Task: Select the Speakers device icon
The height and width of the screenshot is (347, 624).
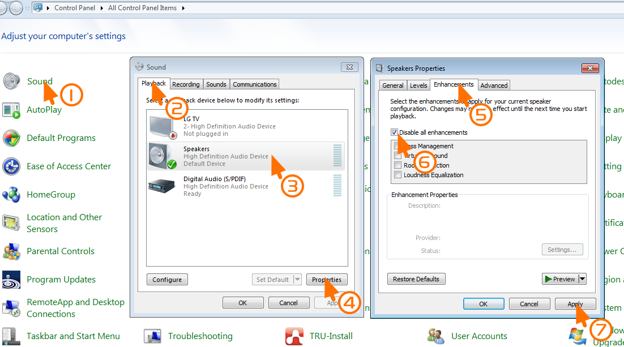Action: (163, 156)
